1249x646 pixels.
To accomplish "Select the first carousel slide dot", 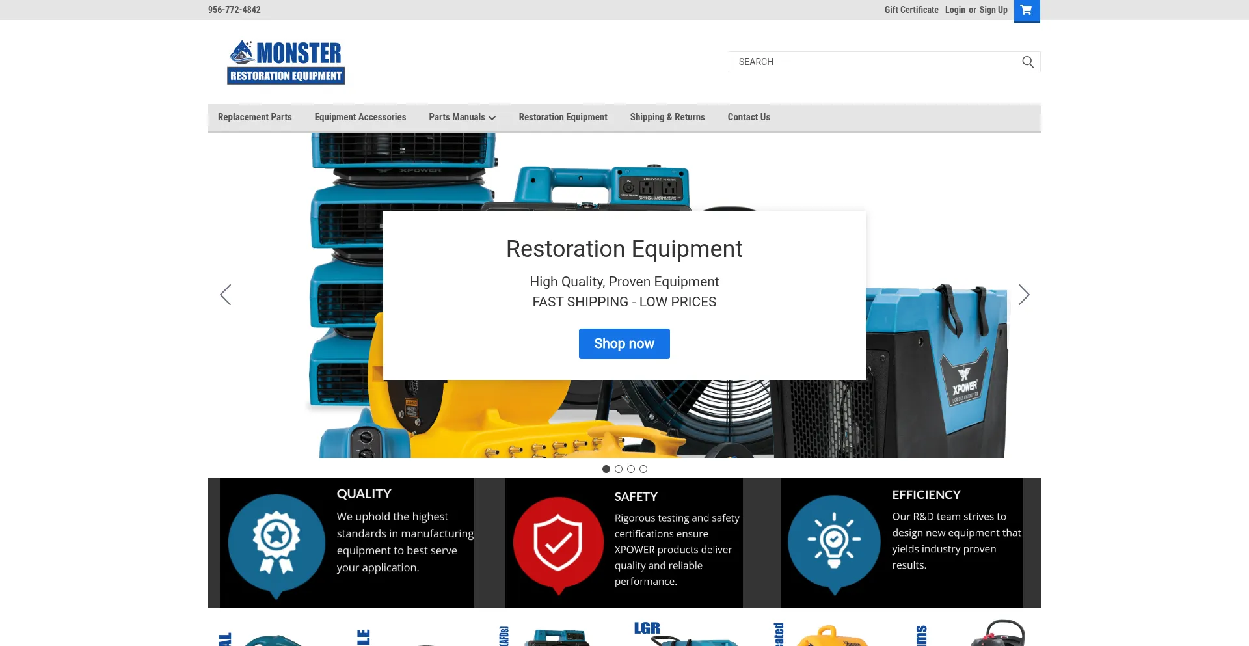I will click(x=606, y=468).
